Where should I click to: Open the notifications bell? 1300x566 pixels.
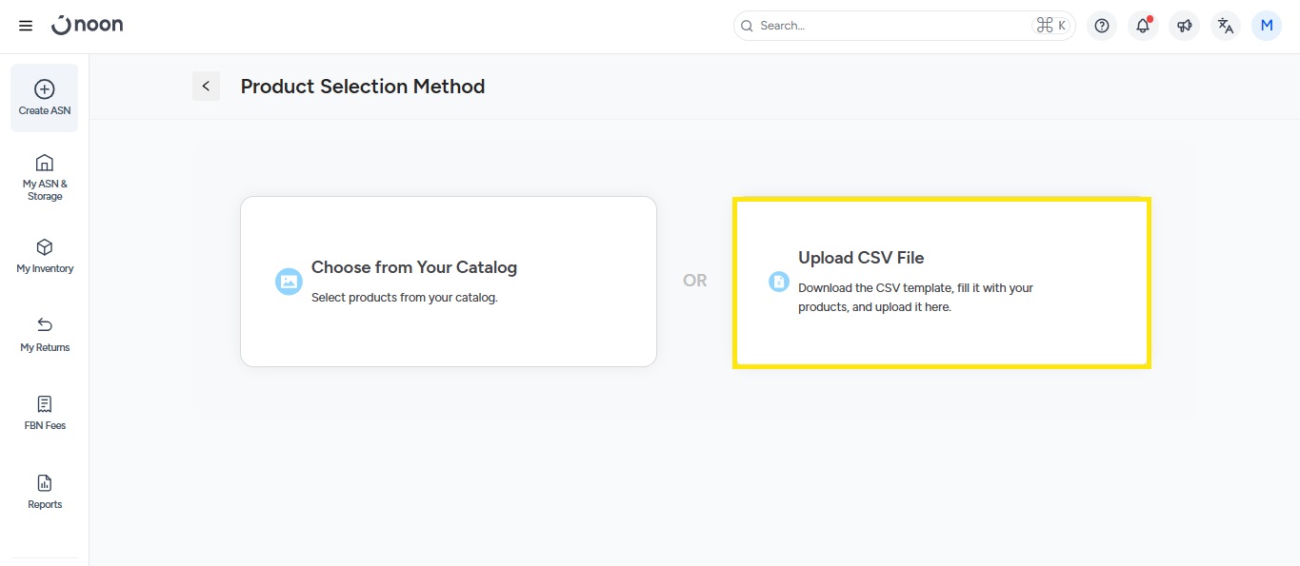coord(1143,26)
